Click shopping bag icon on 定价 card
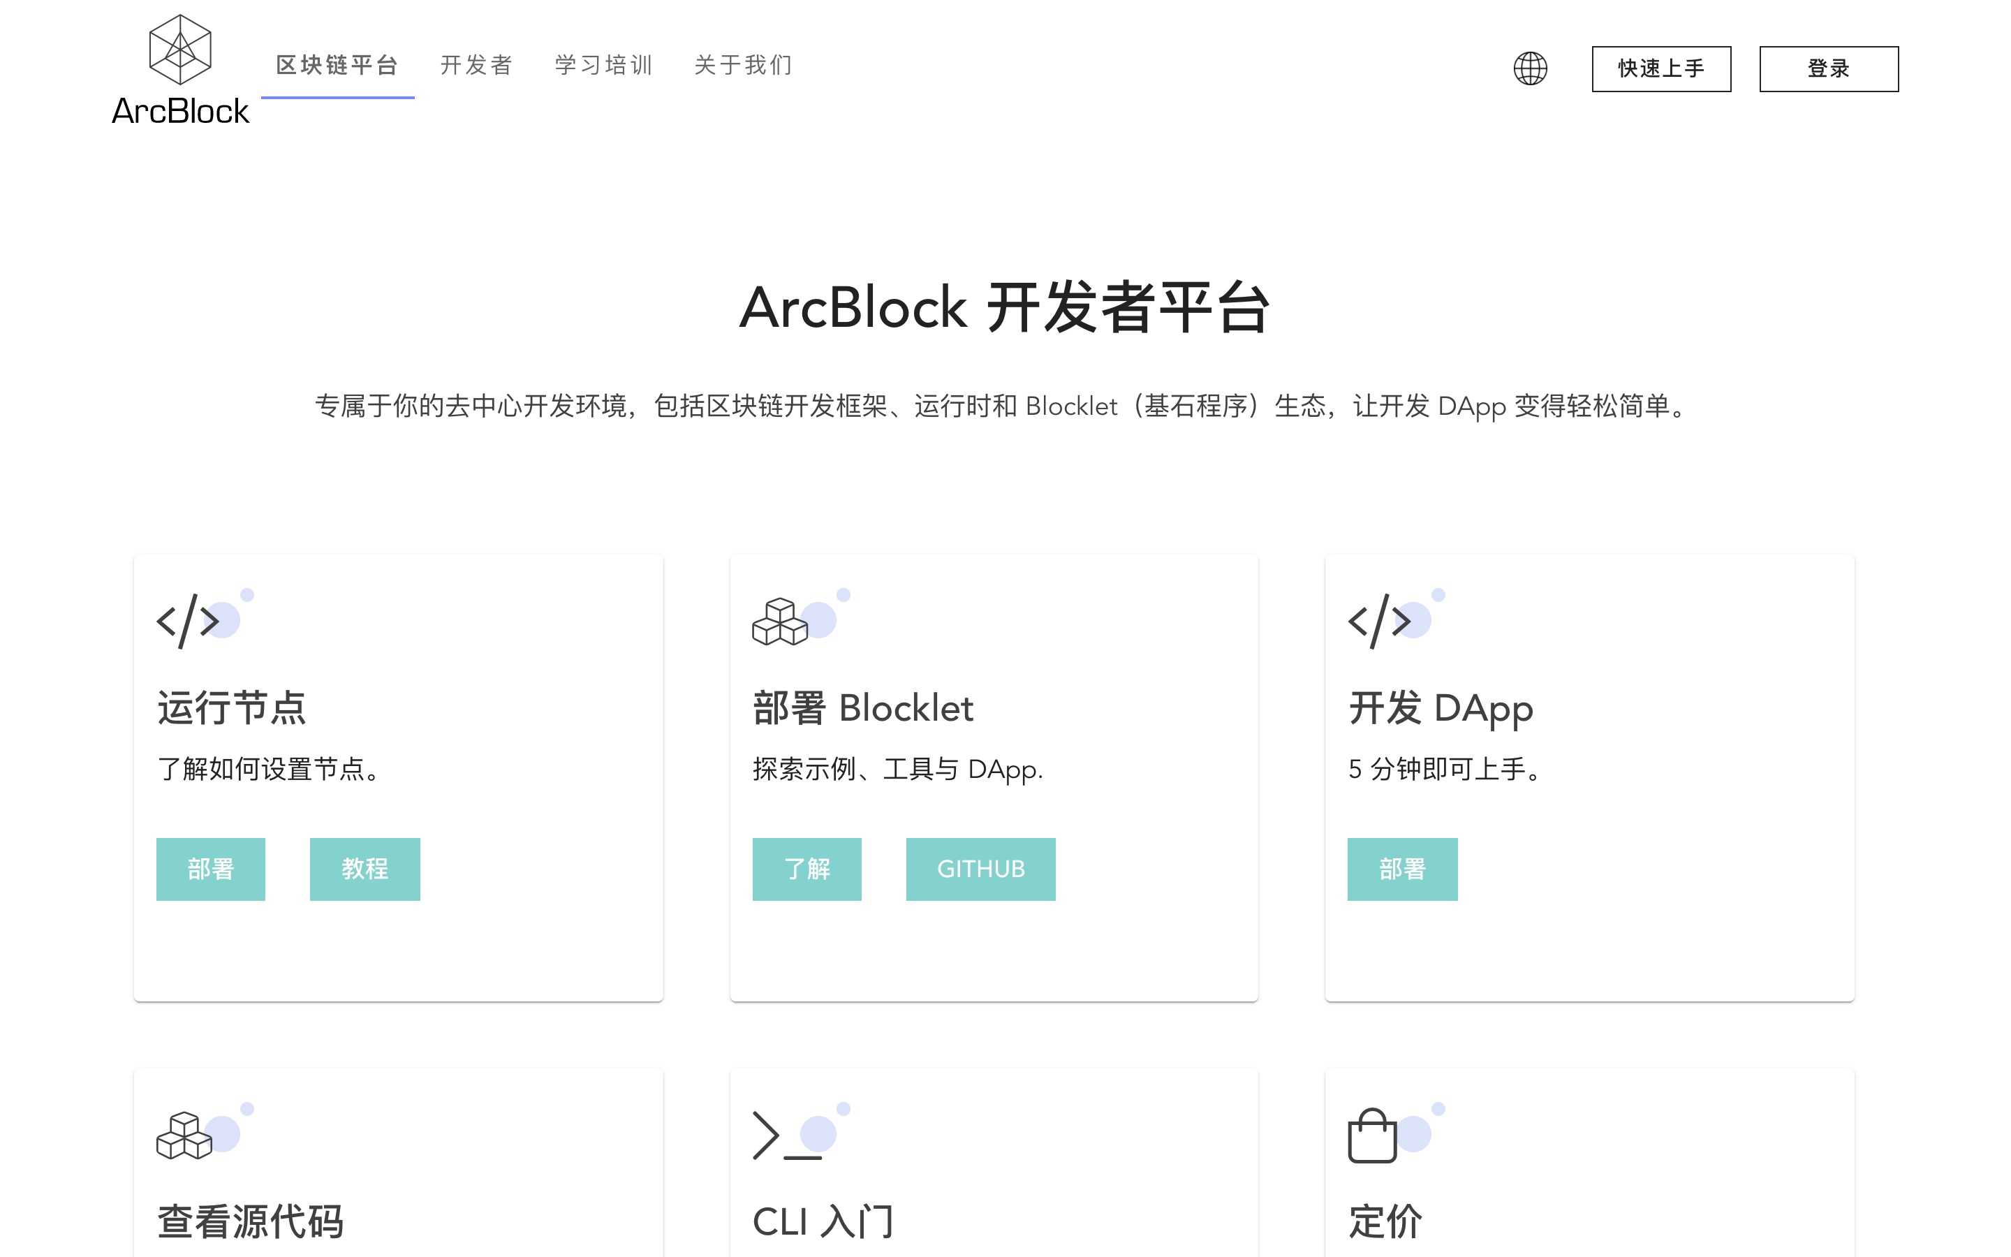Viewport: 2011px width, 1257px height. pyautogui.click(x=1372, y=1135)
